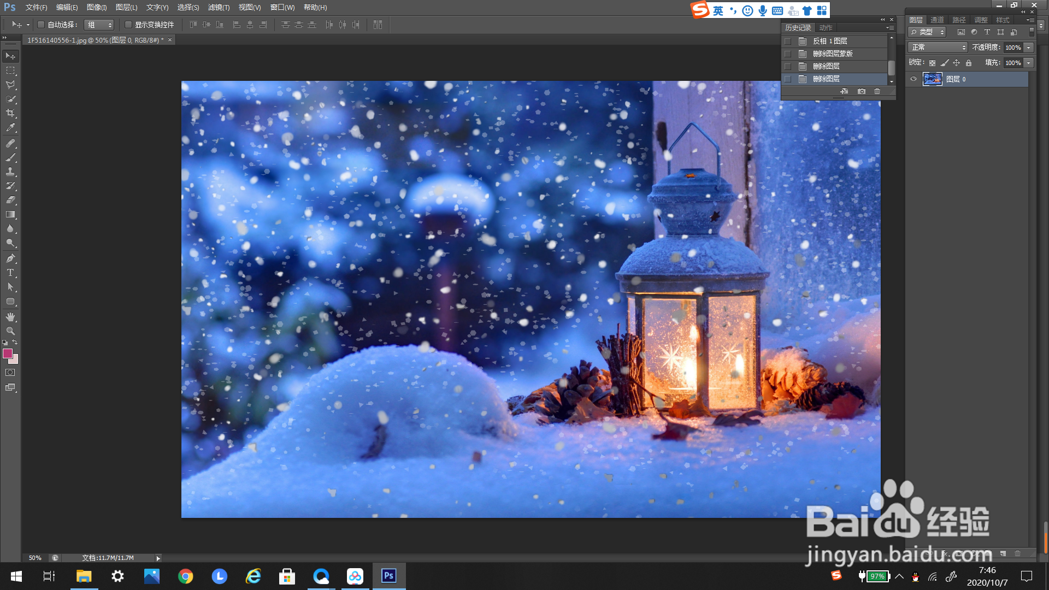
Task: Switch to the 通道 tab
Action: 938,20
